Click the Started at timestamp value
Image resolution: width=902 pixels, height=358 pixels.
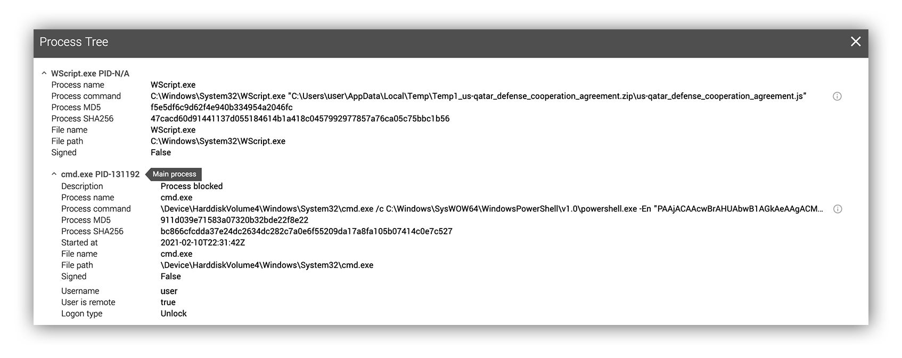(203, 242)
